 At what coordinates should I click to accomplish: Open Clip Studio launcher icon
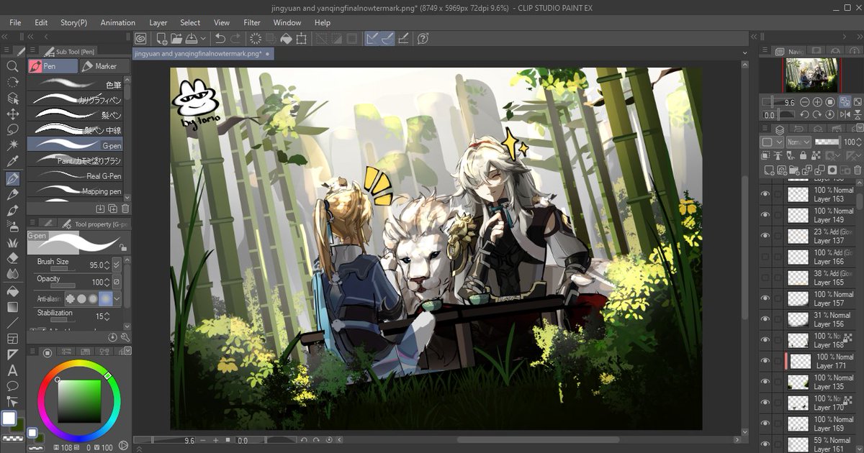pyautogui.click(x=141, y=38)
